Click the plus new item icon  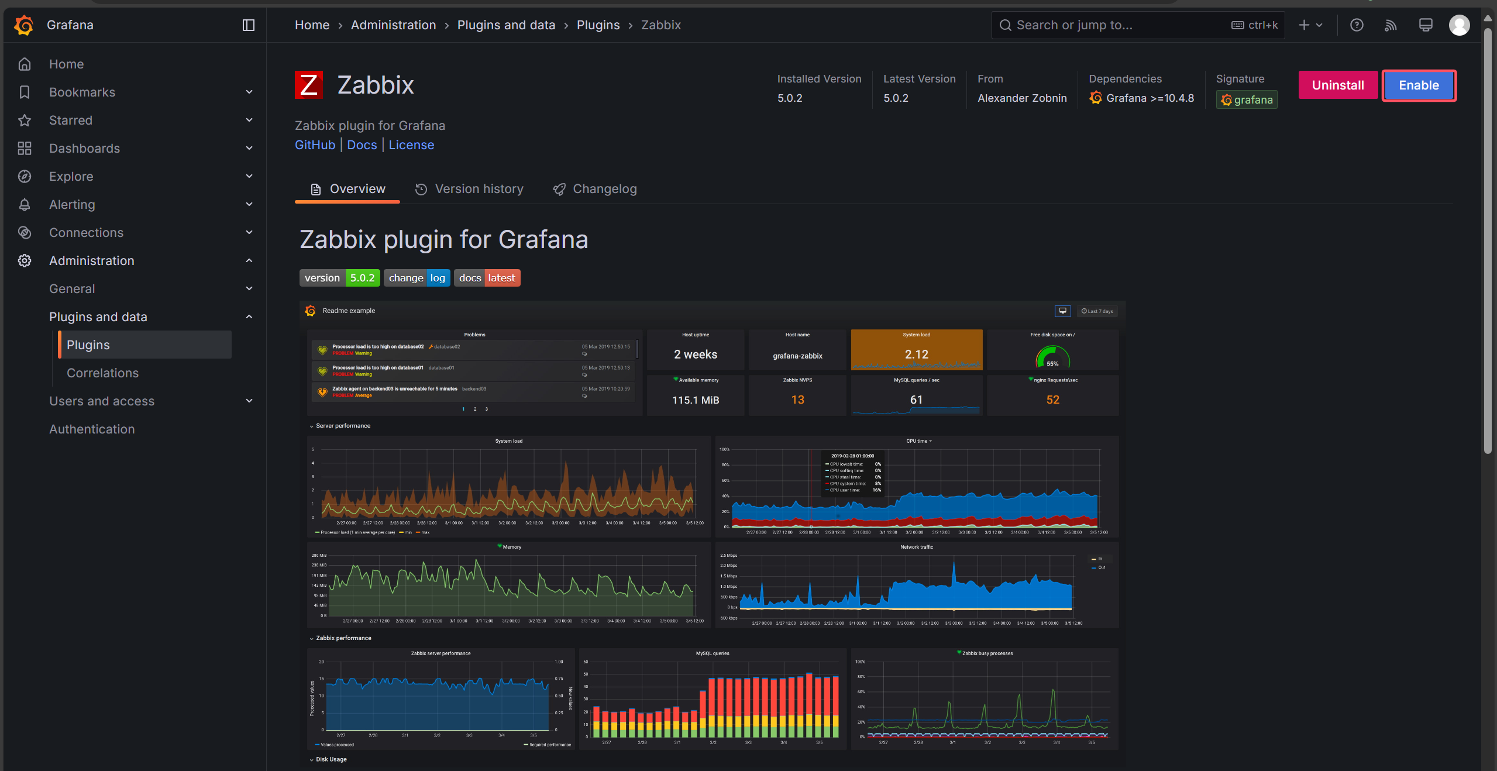pos(1304,25)
